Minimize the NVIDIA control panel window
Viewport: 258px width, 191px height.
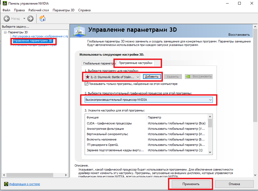[x=227, y=3]
